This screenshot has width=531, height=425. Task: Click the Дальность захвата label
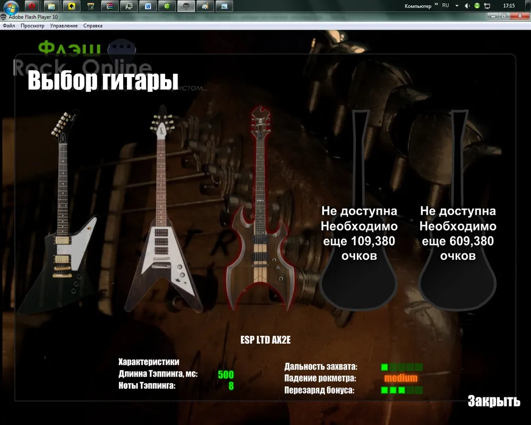tap(321, 367)
